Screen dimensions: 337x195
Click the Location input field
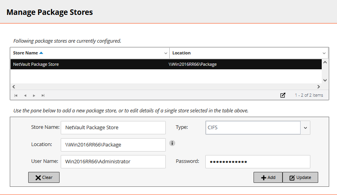pos(113,145)
